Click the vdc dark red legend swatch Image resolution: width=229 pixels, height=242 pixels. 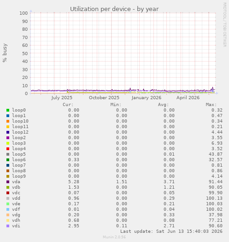pyautogui.click(x=8, y=193)
